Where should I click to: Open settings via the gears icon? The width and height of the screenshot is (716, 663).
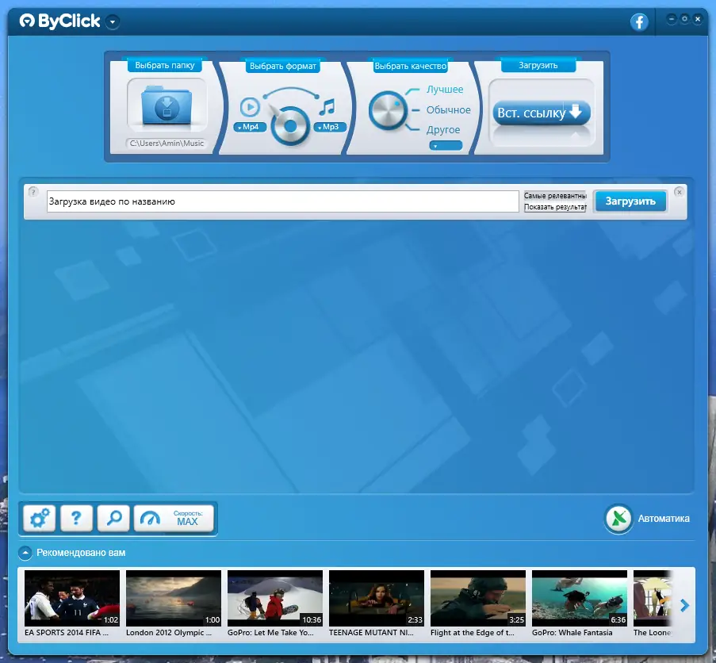coord(39,518)
